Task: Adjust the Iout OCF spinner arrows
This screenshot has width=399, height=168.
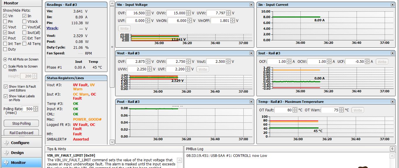Action: 289,62
